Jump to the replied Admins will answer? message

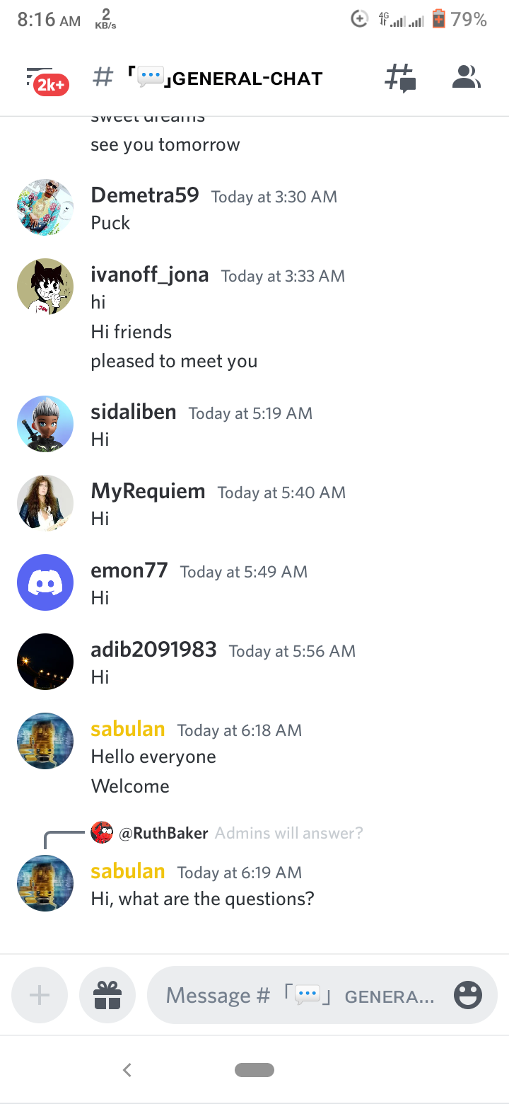(288, 833)
